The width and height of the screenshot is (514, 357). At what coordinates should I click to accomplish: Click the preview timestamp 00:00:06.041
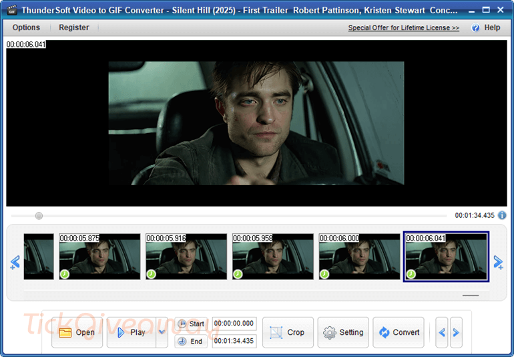point(26,44)
